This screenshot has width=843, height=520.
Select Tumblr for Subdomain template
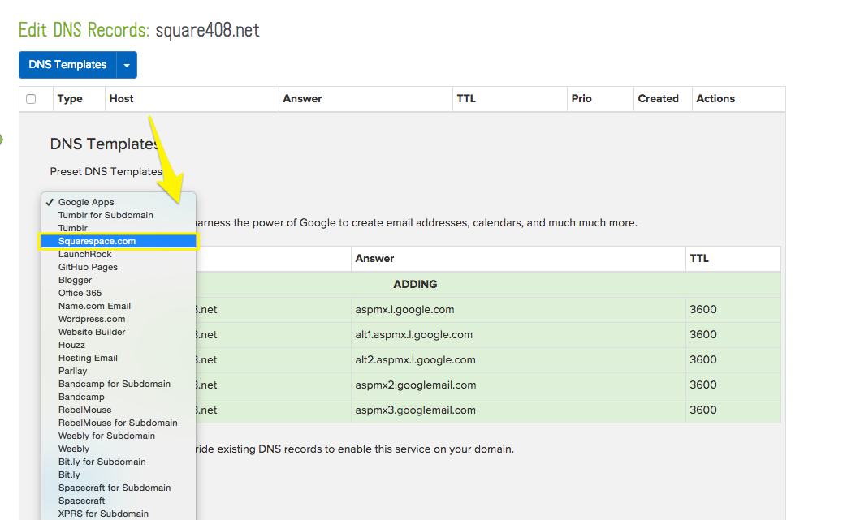pos(106,215)
